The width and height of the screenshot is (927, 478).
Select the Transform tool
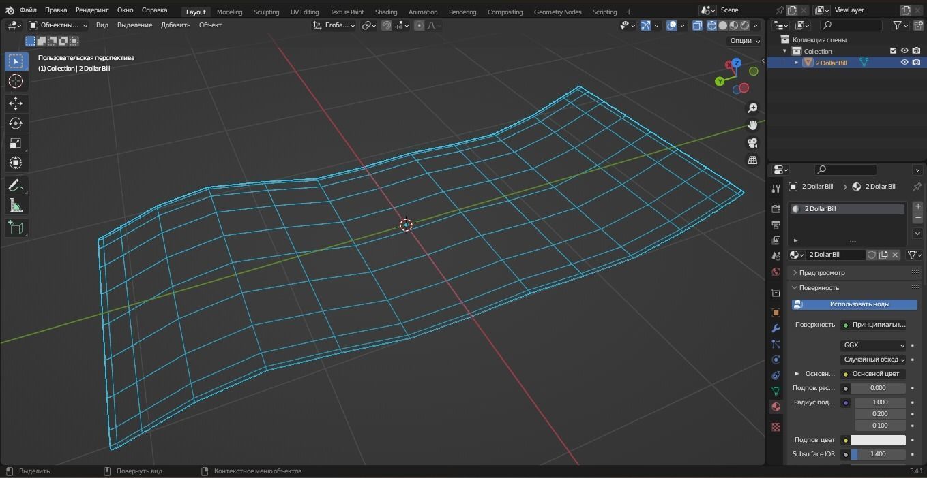[15, 163]
